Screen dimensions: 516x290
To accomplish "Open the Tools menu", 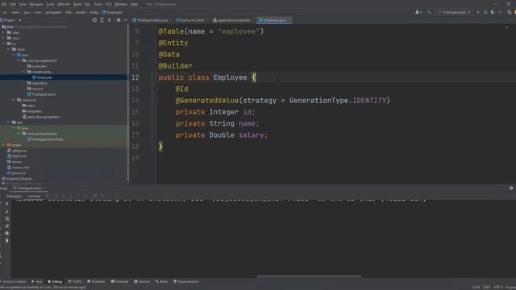I will pyautogui.click(x=98, y=4).
